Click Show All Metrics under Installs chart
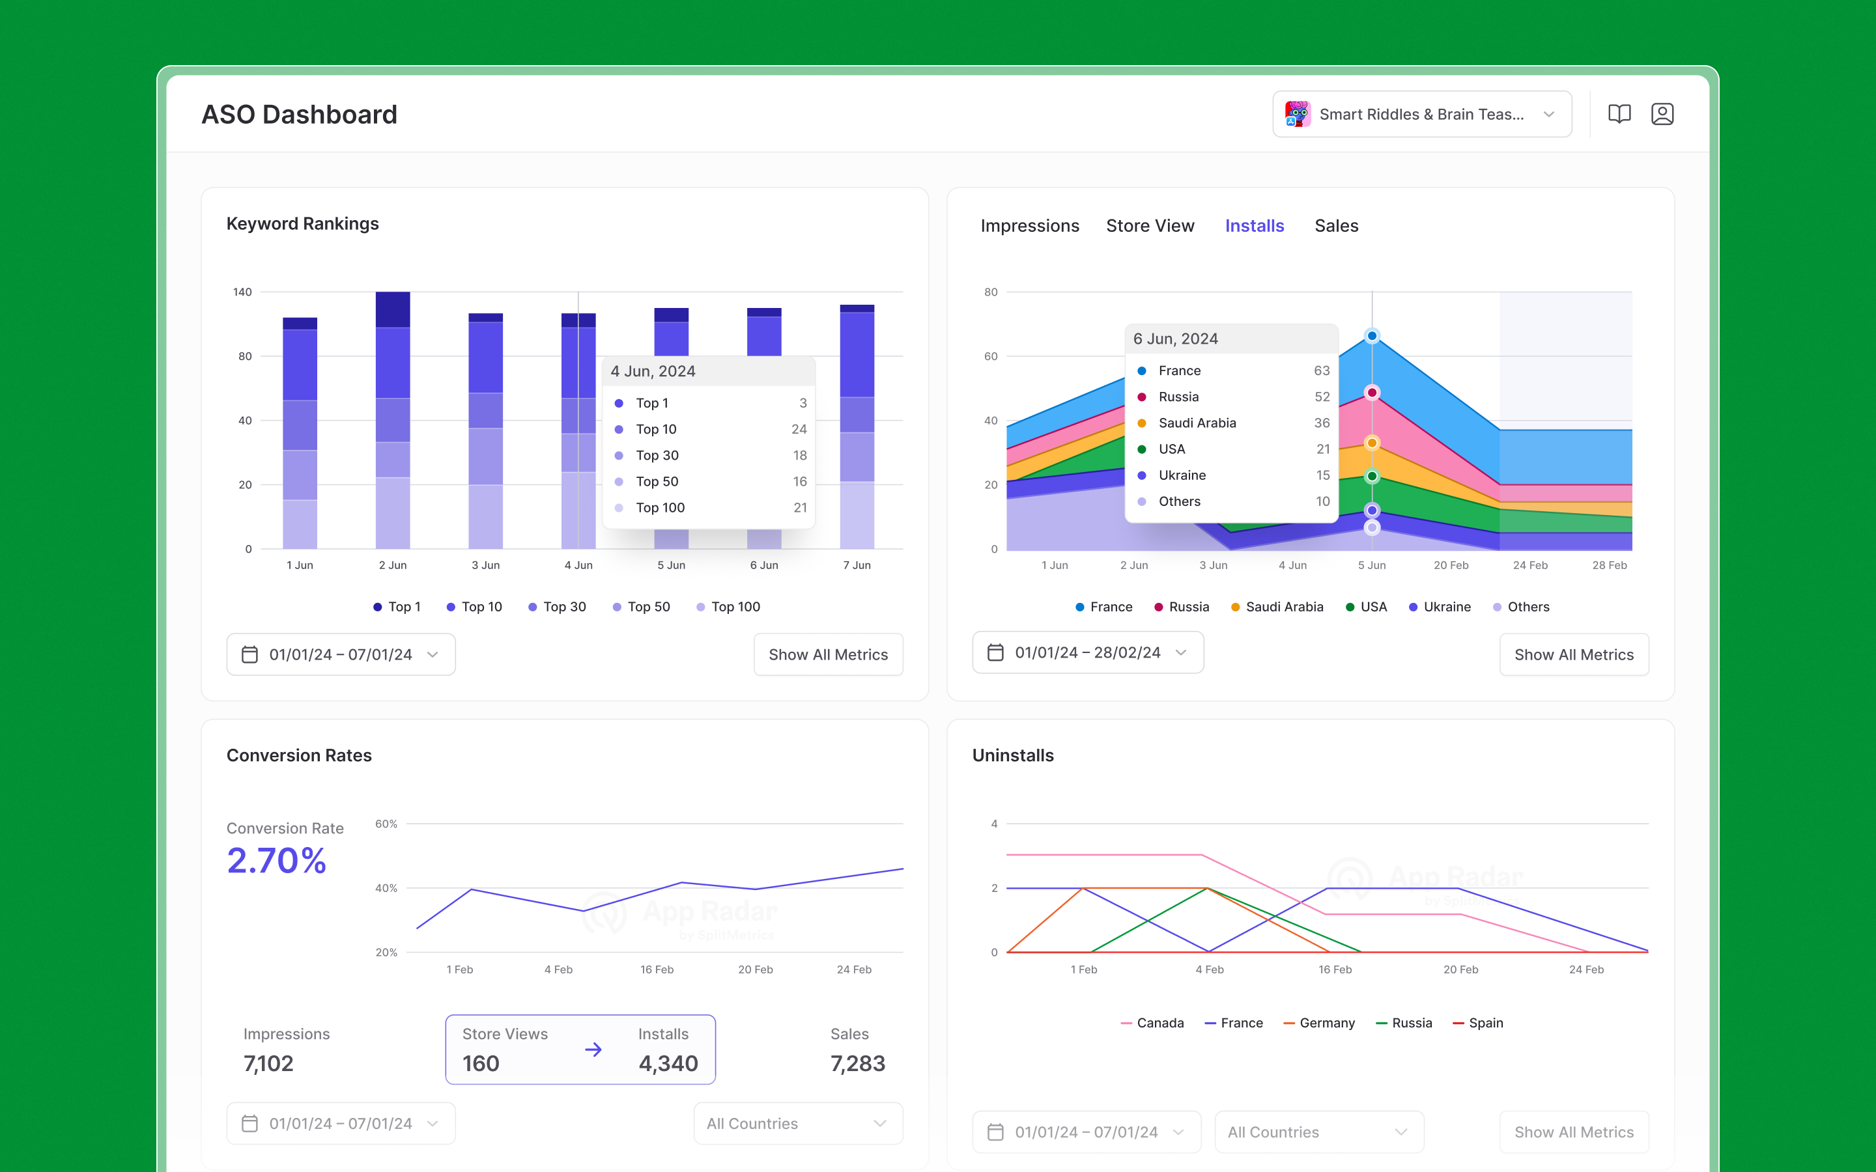Image resolution: width=1876 pixels, height=1172 pixels. tap(1573, 654)
